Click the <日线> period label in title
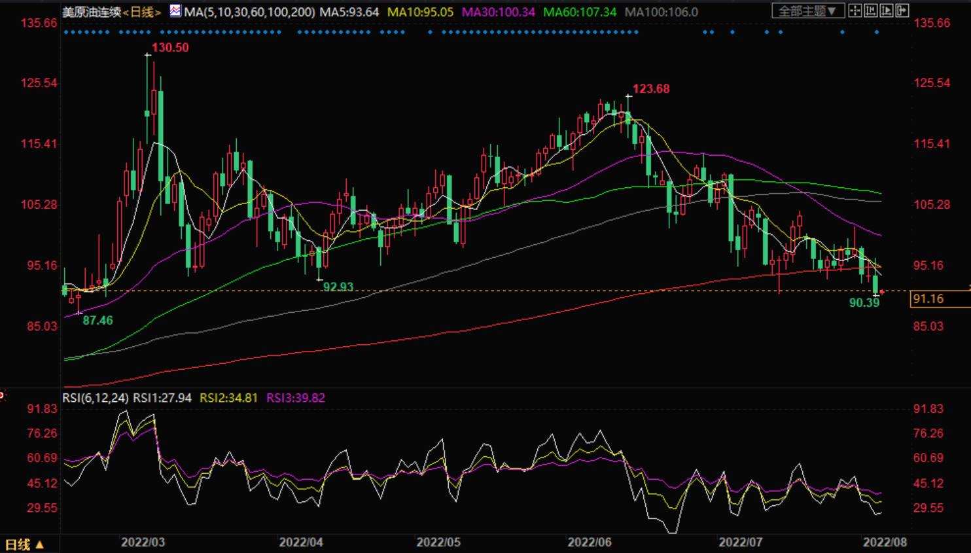Screen dimensions: 971x553 tap(142, 12)
